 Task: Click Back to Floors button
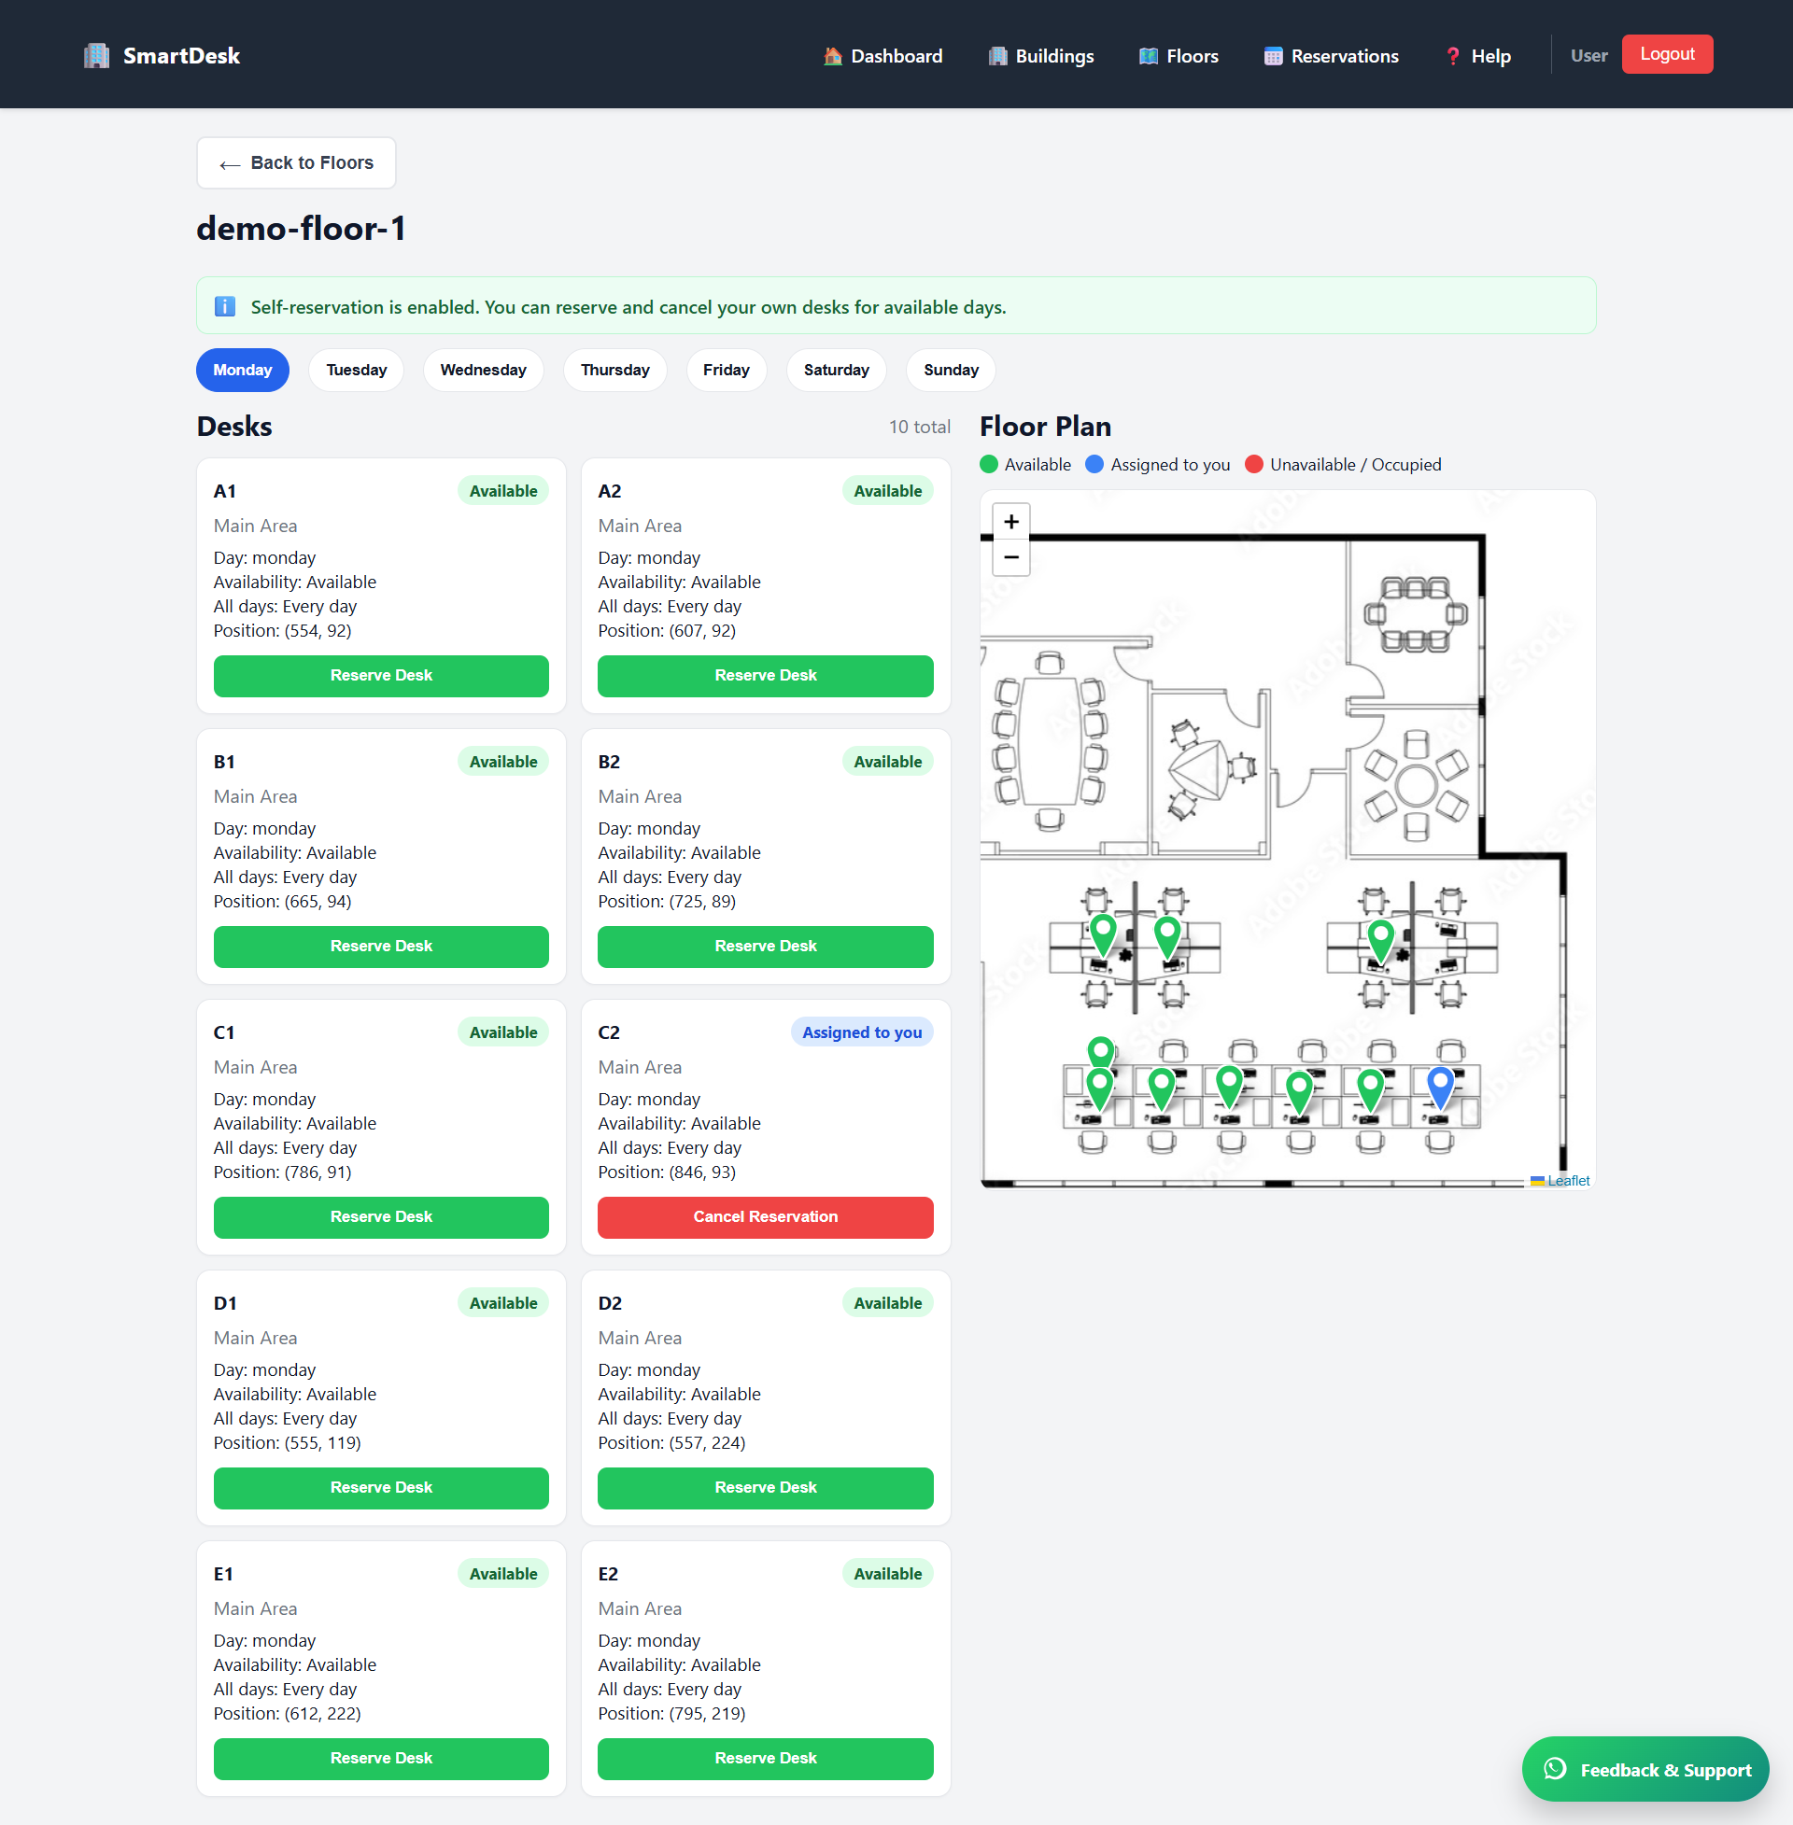(296, 162)
